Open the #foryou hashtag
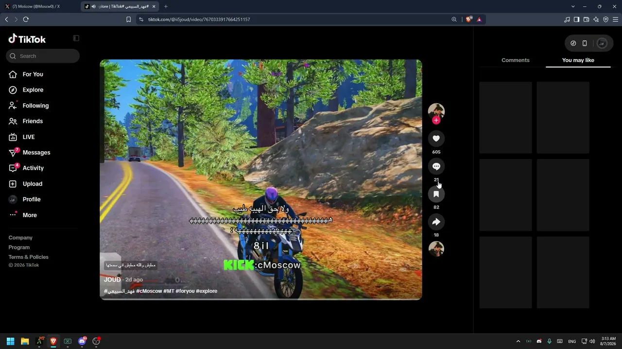This screenshot has width=622, height=349. 185,291
